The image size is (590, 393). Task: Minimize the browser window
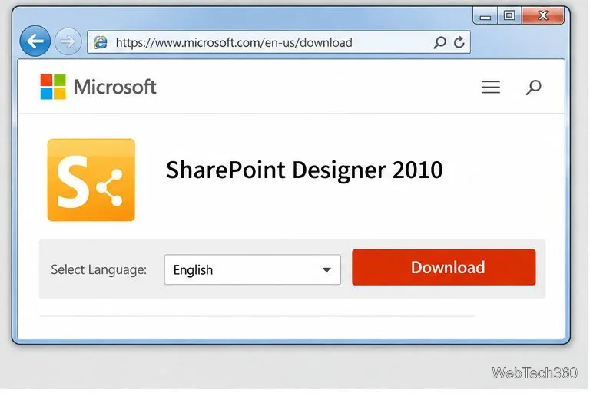[x=486, y=16]
